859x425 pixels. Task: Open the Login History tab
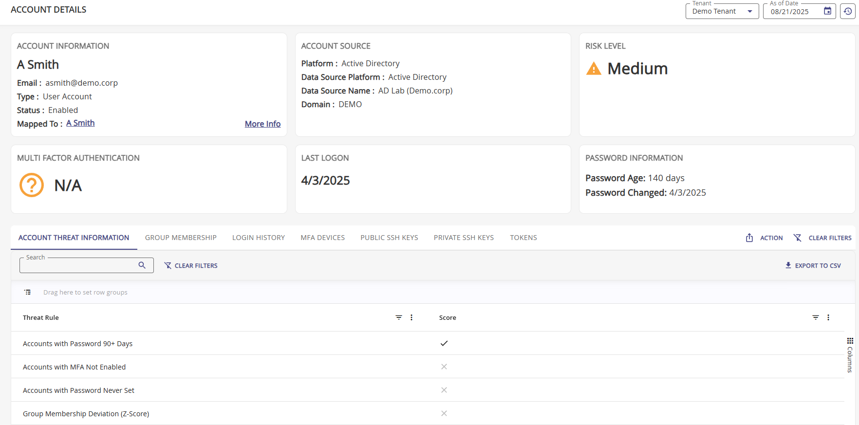tap(258, 238)
